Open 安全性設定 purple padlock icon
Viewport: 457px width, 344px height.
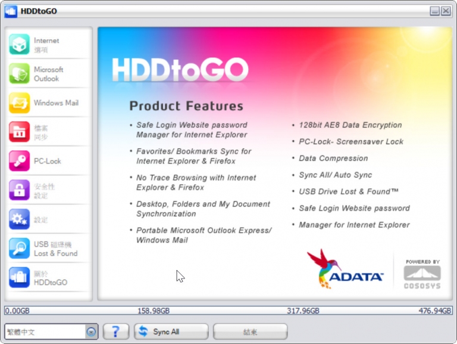click(x=19, y=190)
